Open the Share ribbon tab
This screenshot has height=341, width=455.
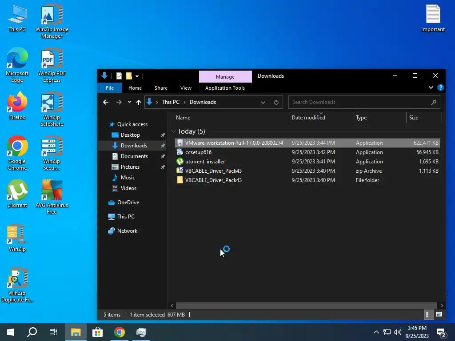tap(161, 88)
